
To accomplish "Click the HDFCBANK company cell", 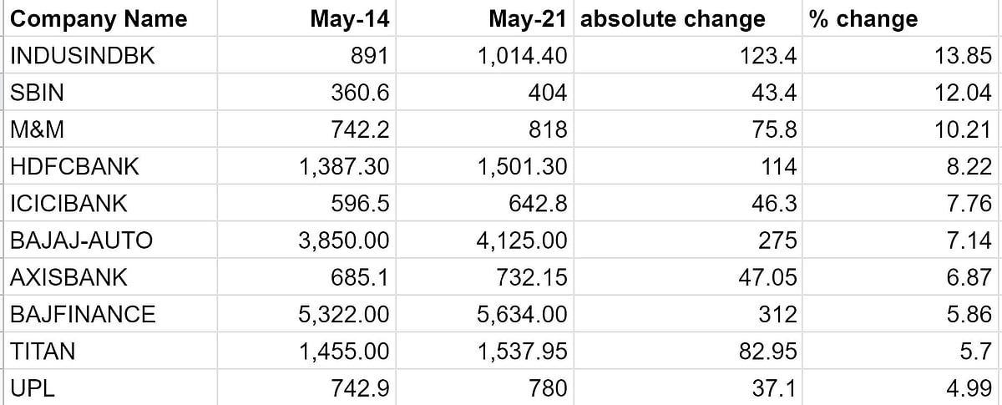I will [74, 167].
